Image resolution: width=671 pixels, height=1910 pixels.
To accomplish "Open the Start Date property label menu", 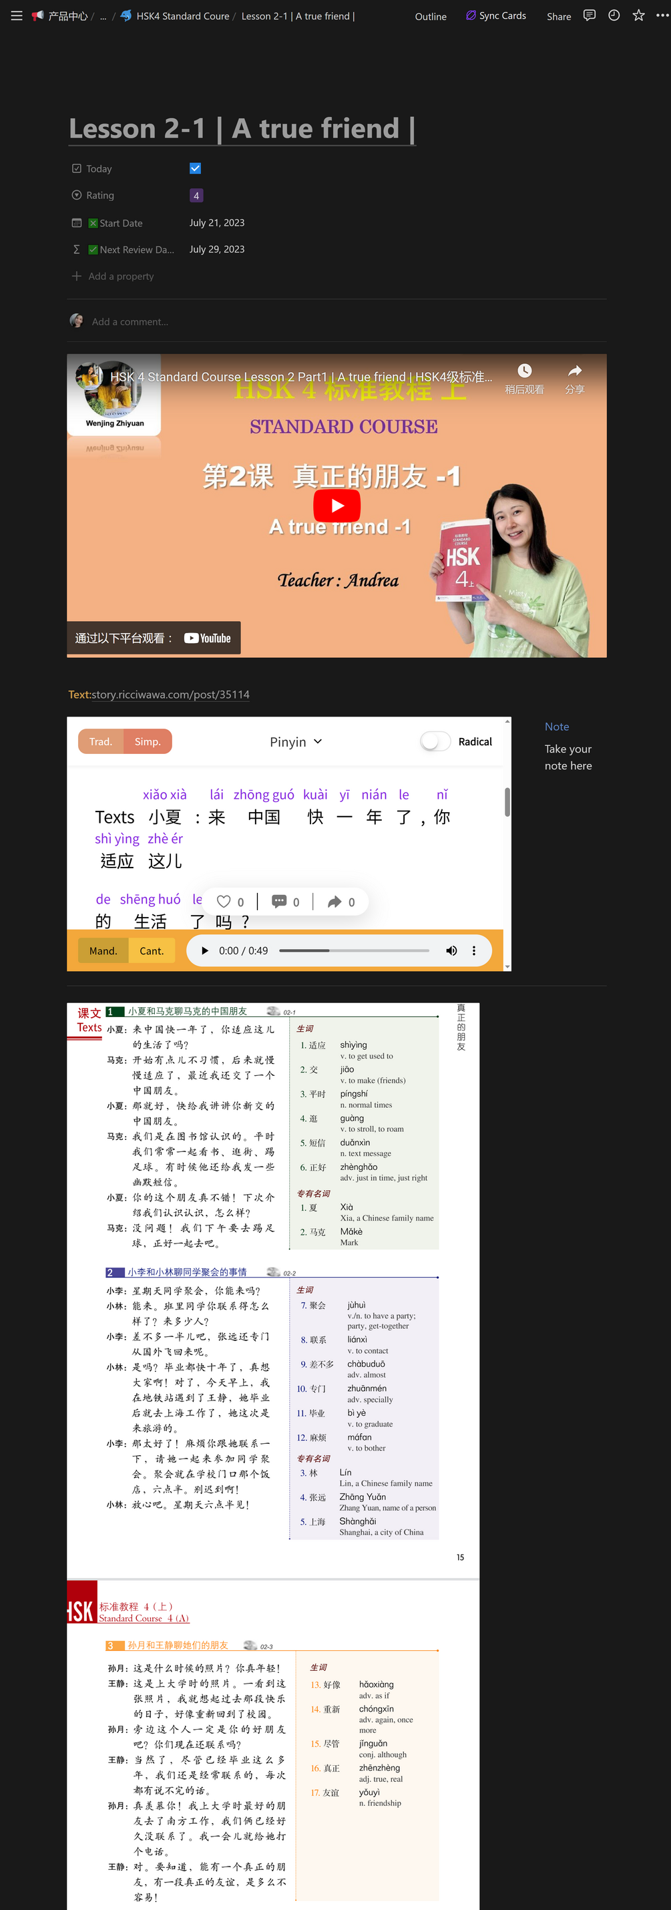I will click(x=107, y=223).
